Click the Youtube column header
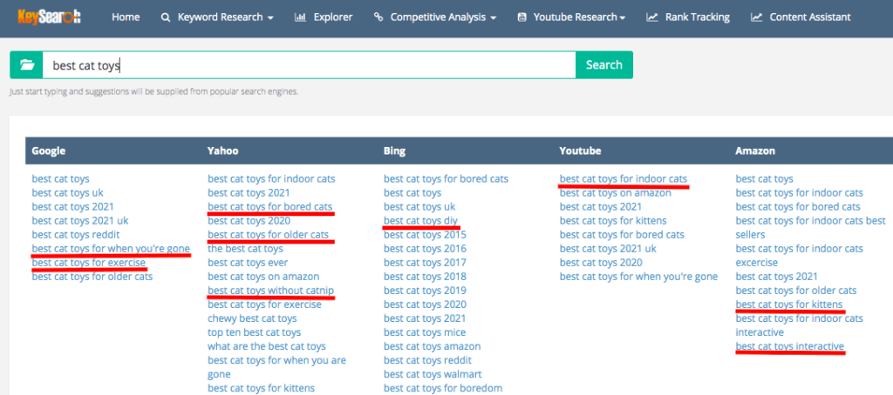893x395 pixels. (580, 151)
